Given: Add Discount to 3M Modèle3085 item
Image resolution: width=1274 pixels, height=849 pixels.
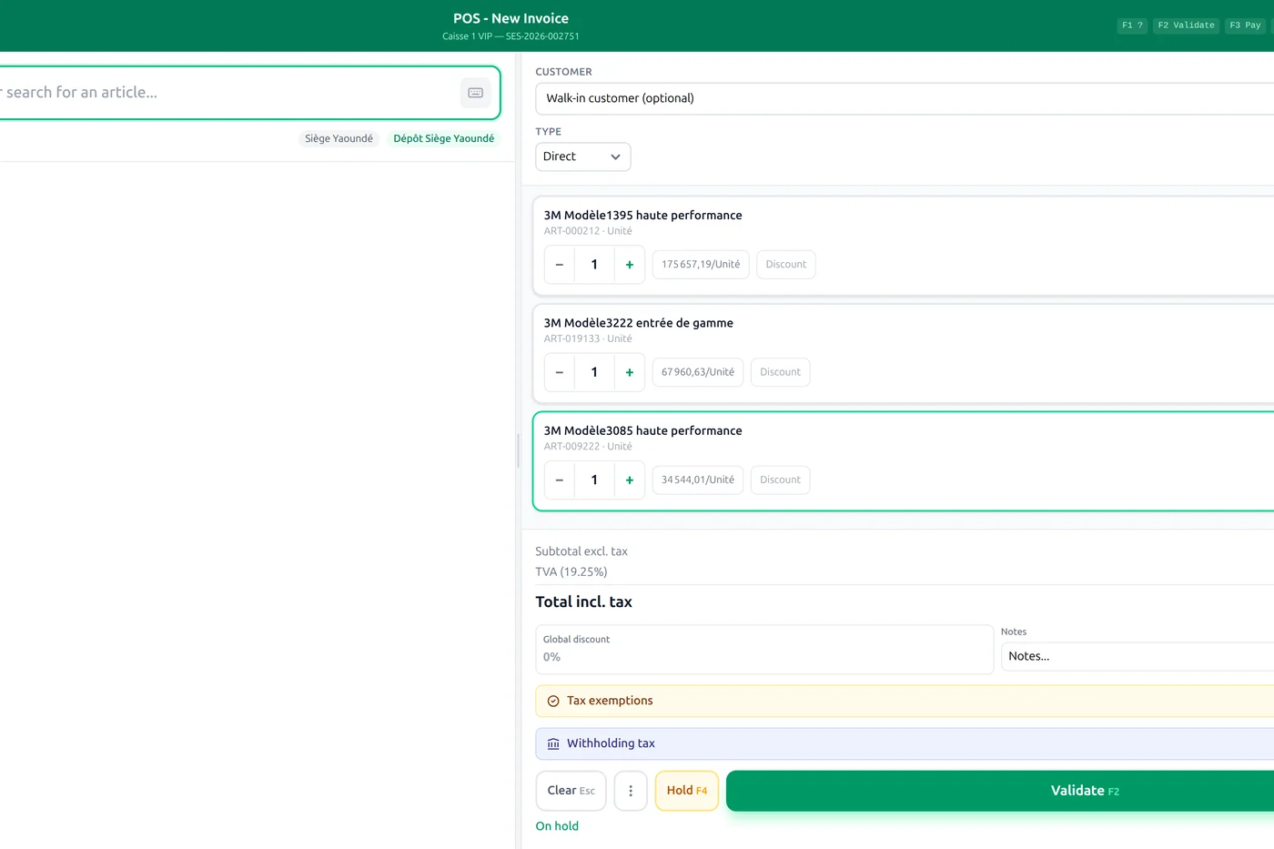Looking at the screenshot, I should coord(780,480).
